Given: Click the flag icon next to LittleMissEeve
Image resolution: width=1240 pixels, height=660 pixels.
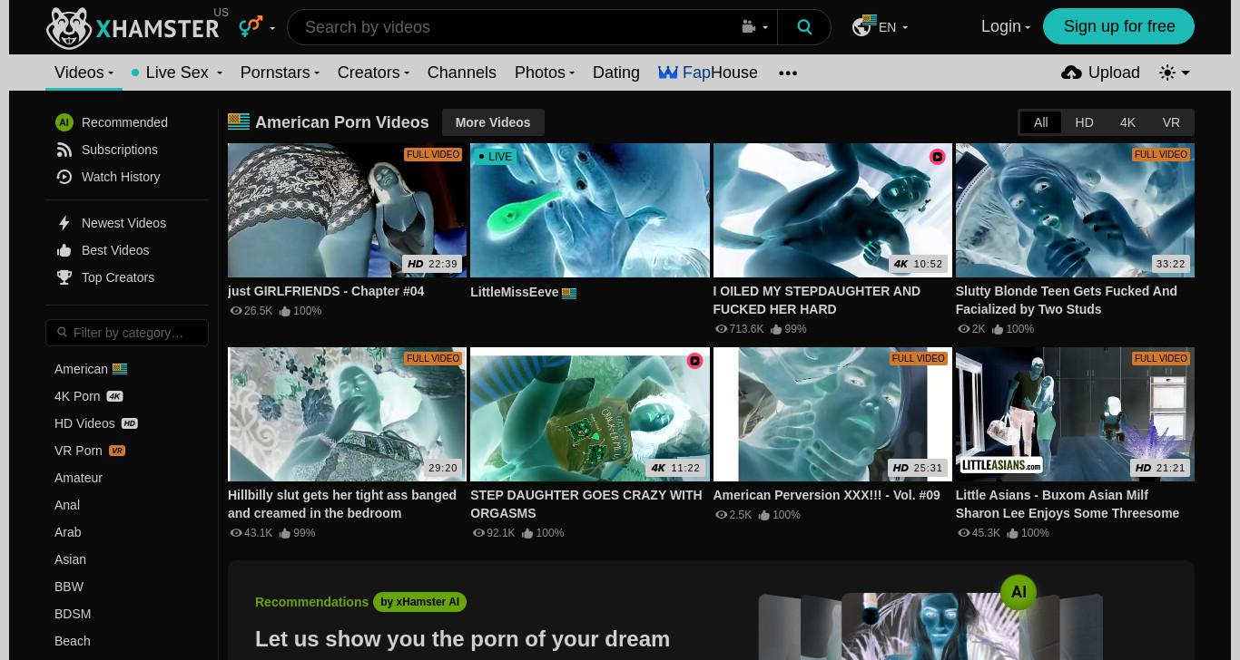Looking at the screenshot, I should click(x=569, y=293).
